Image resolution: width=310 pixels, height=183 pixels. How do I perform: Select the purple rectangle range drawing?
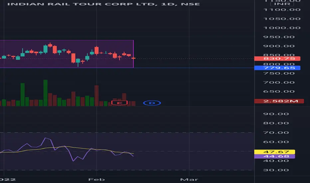coord(67,54)
